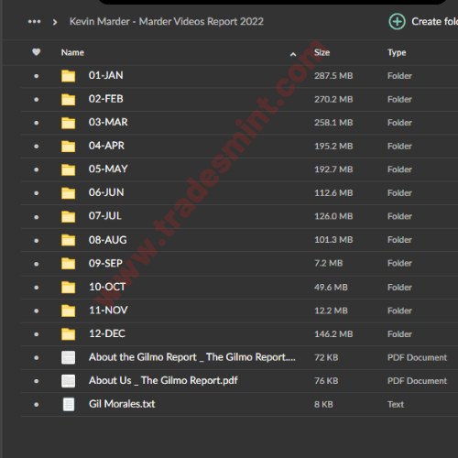Open Kevin Marder - Marder Videos Report 2022 breadcrumb

click(167, 22)
